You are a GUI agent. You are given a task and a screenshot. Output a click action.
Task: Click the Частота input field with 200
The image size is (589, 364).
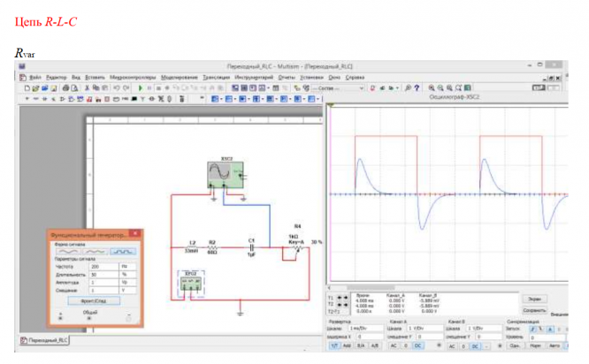(102, 266)
